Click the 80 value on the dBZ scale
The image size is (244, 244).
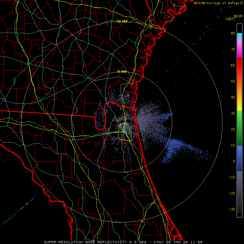233,33
